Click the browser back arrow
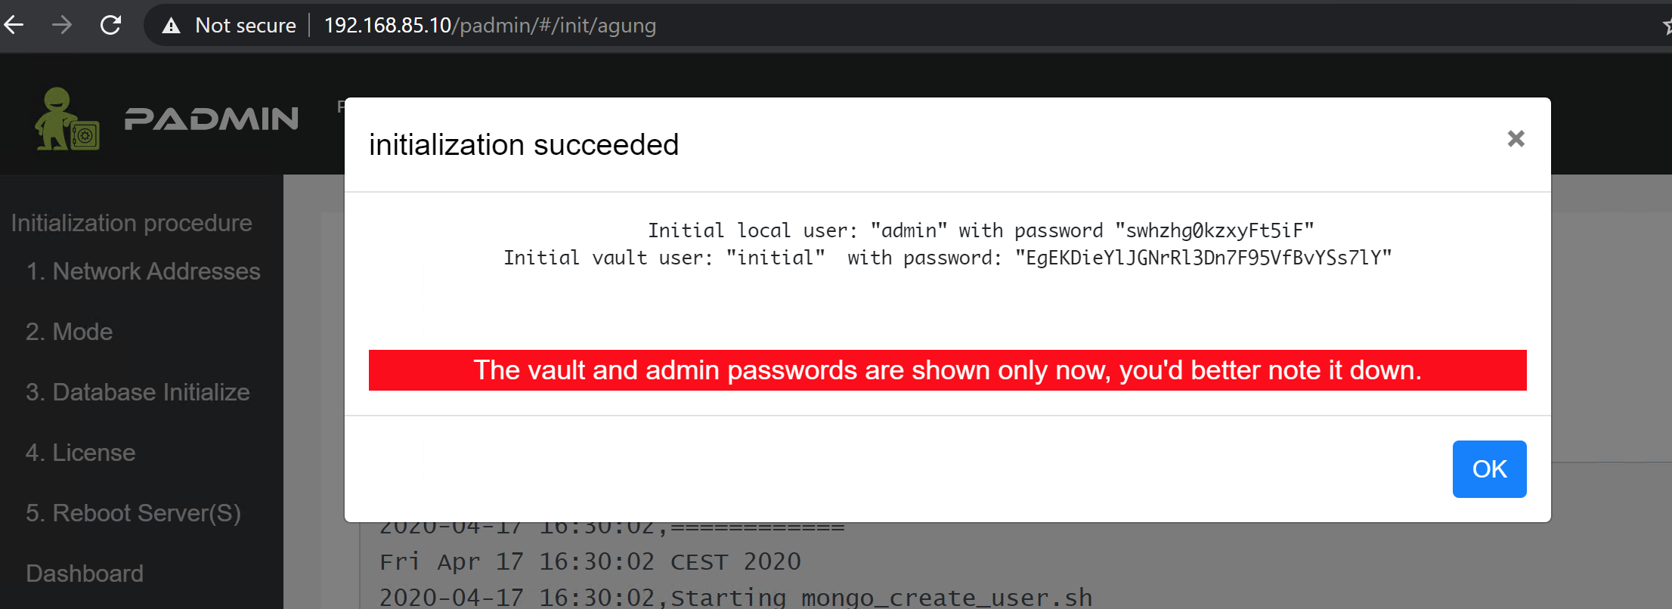This screenshot has width=1672, height=609. [14, 25]
